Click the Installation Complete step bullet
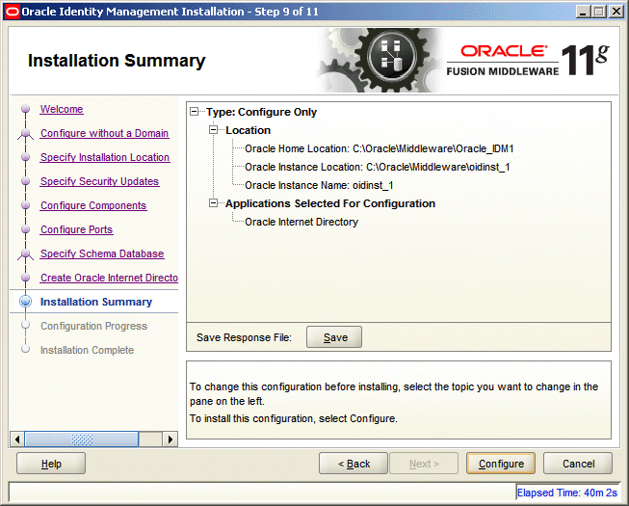Viewport: 629px width, 506px height. (26, 349)
